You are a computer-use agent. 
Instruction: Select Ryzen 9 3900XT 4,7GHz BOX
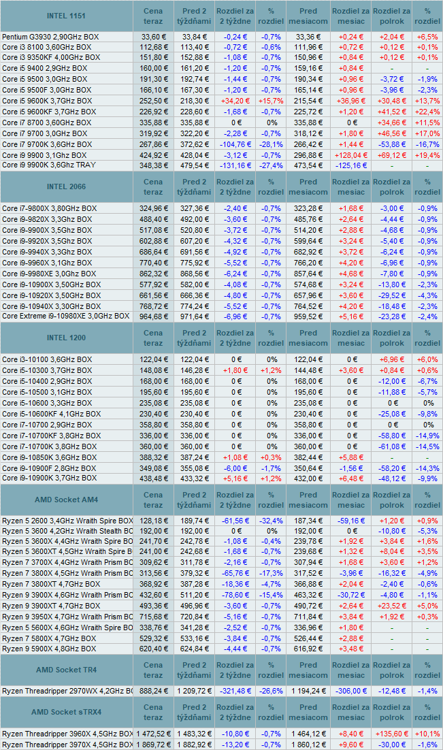coord(51,606)
